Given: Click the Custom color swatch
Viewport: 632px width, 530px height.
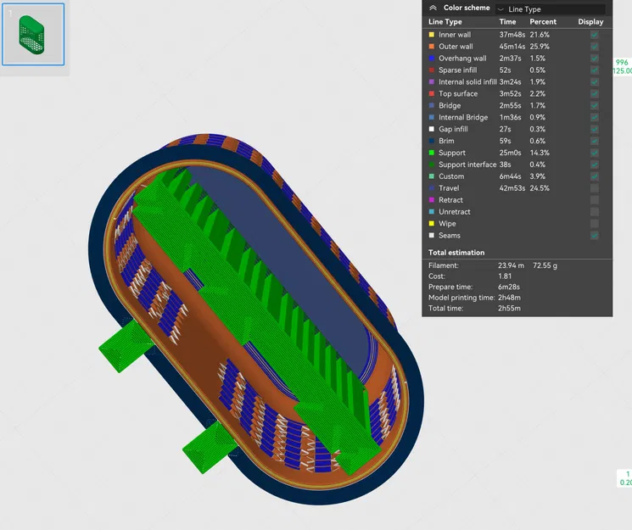Looking at the screenshot, I should tap(432, 176).
